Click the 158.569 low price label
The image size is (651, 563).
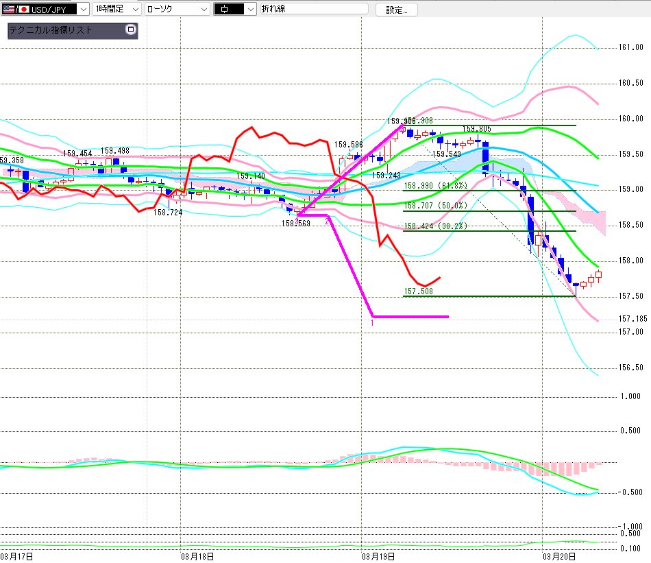pyautogui.click(x=296, y=223)
